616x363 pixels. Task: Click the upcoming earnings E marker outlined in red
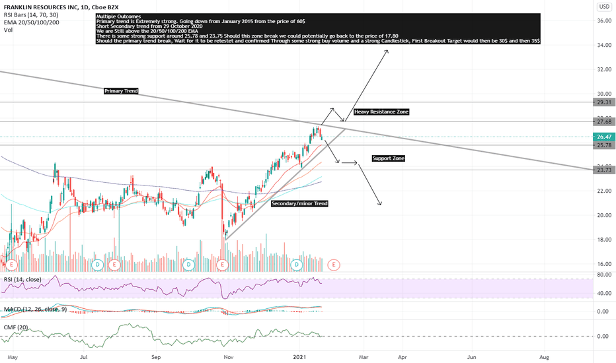pyautogui.click(x=334, y=265)
